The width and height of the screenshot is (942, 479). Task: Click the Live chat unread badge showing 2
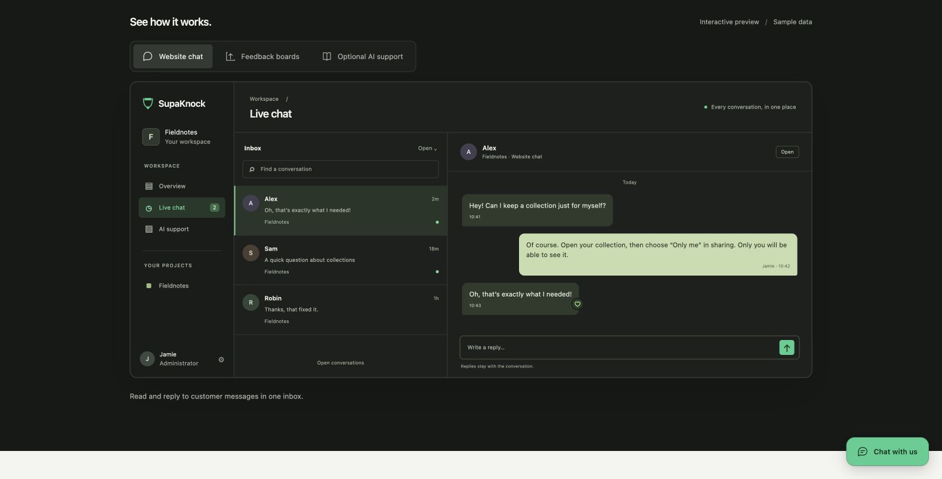pyautogui.click(x=215, y=208)
